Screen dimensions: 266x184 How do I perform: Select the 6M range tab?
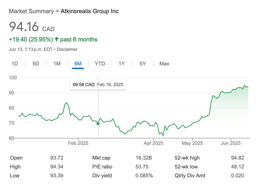(78, 64)
